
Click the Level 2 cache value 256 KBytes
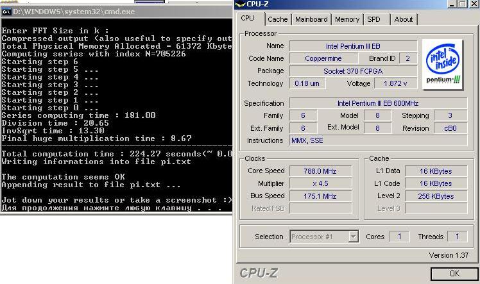pos(436,196)
